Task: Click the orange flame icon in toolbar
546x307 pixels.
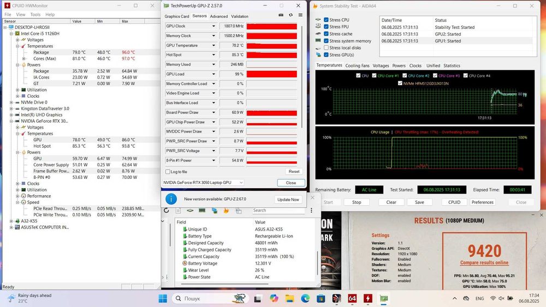Action: tap(227, 210)
